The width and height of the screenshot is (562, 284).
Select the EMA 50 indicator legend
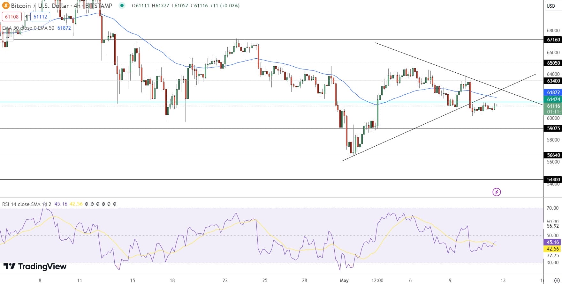coord(28,28)
